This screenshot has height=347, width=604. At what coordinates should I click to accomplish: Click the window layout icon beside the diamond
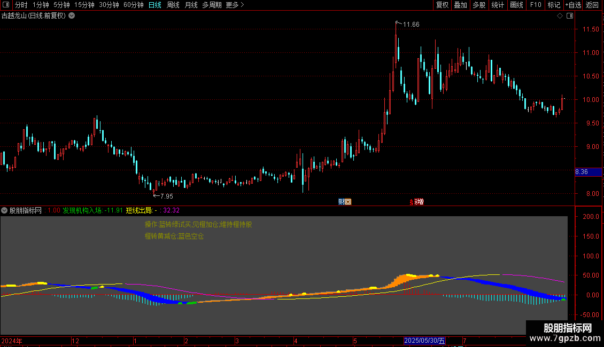[570, 16]
